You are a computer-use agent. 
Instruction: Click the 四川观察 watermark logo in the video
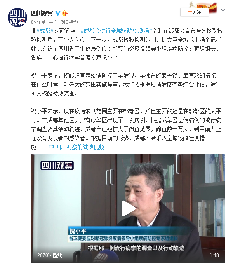click(x=57, y=165)
